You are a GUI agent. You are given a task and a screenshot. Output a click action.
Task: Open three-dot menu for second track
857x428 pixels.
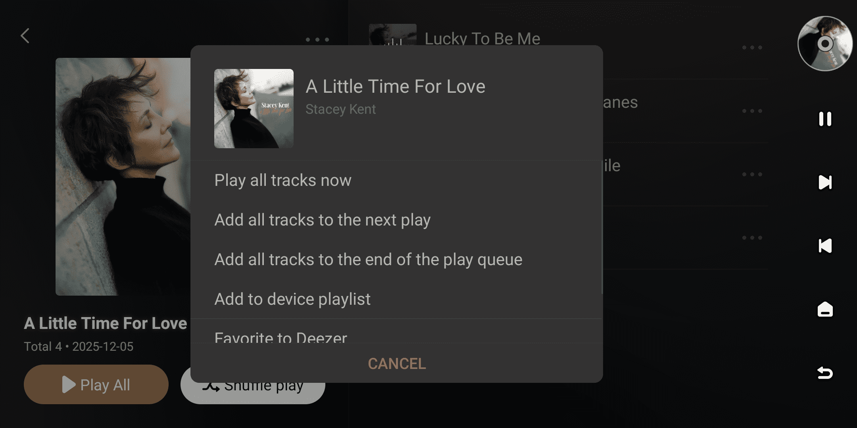[752, 111]
